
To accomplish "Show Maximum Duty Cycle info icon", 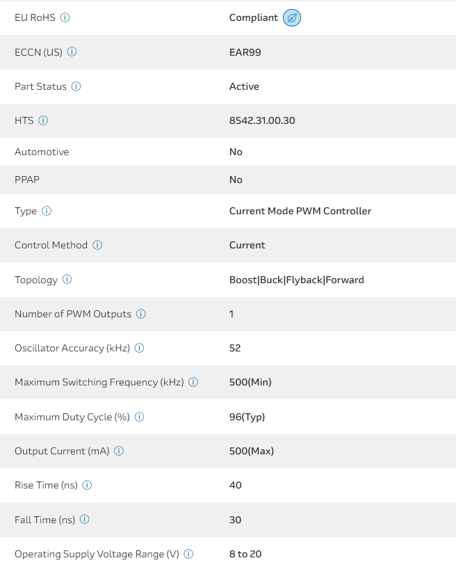I will point(140,417).
